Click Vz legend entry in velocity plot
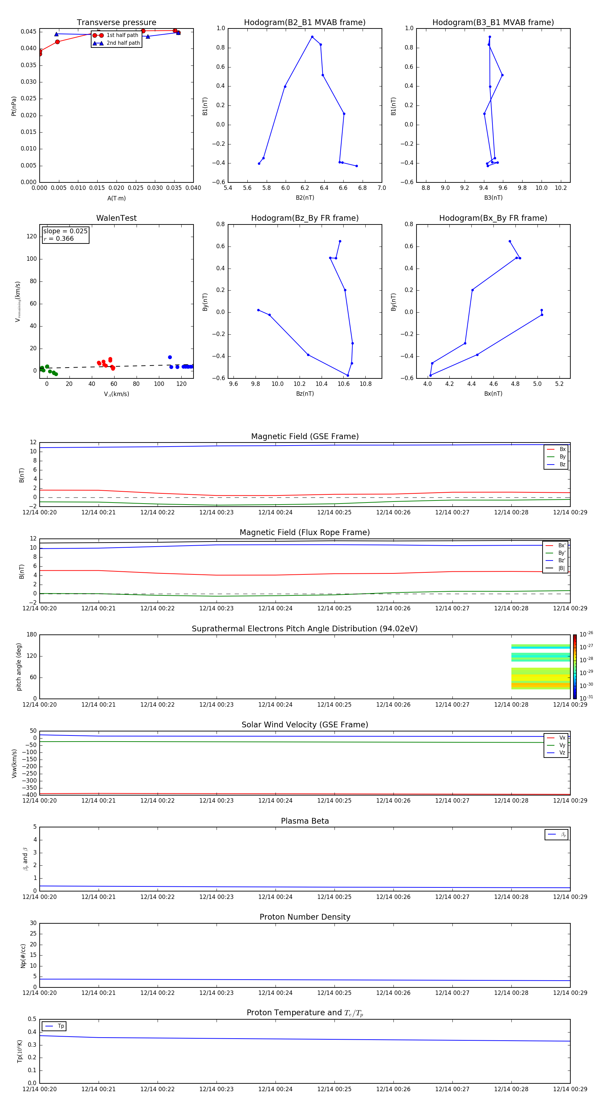This screenshot has height=1119, width=610. coord(556,752)
